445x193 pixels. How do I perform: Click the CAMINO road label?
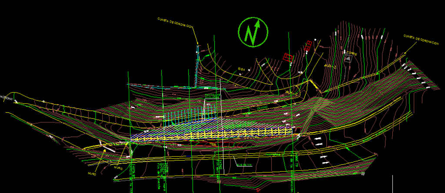(262, 106)
